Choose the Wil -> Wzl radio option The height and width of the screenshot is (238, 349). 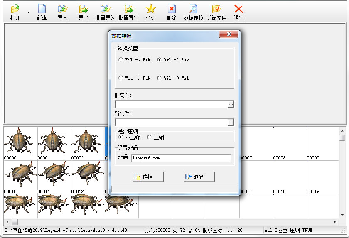[160, 78]
